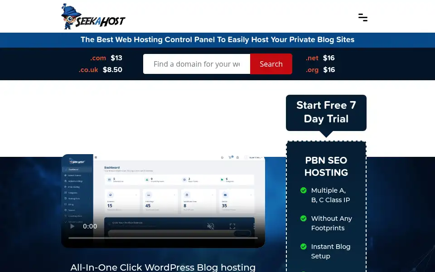This screenshot has height=272, width=435.
Task: Click the green check beside Without Any Footprints
Action: [x=304, y=219]
